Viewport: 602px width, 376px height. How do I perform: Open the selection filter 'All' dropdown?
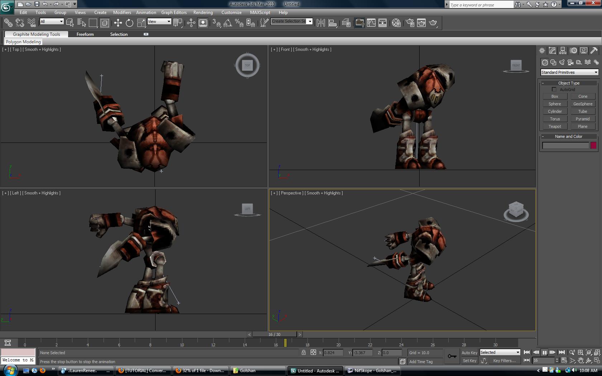coord(52,21)
